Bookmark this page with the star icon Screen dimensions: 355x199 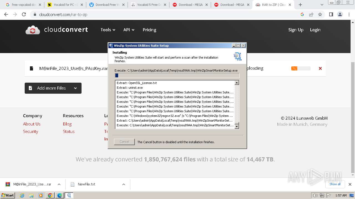320,14
